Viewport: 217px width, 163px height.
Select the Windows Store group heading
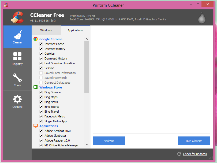pyautogui.click(x=51, y=87)
